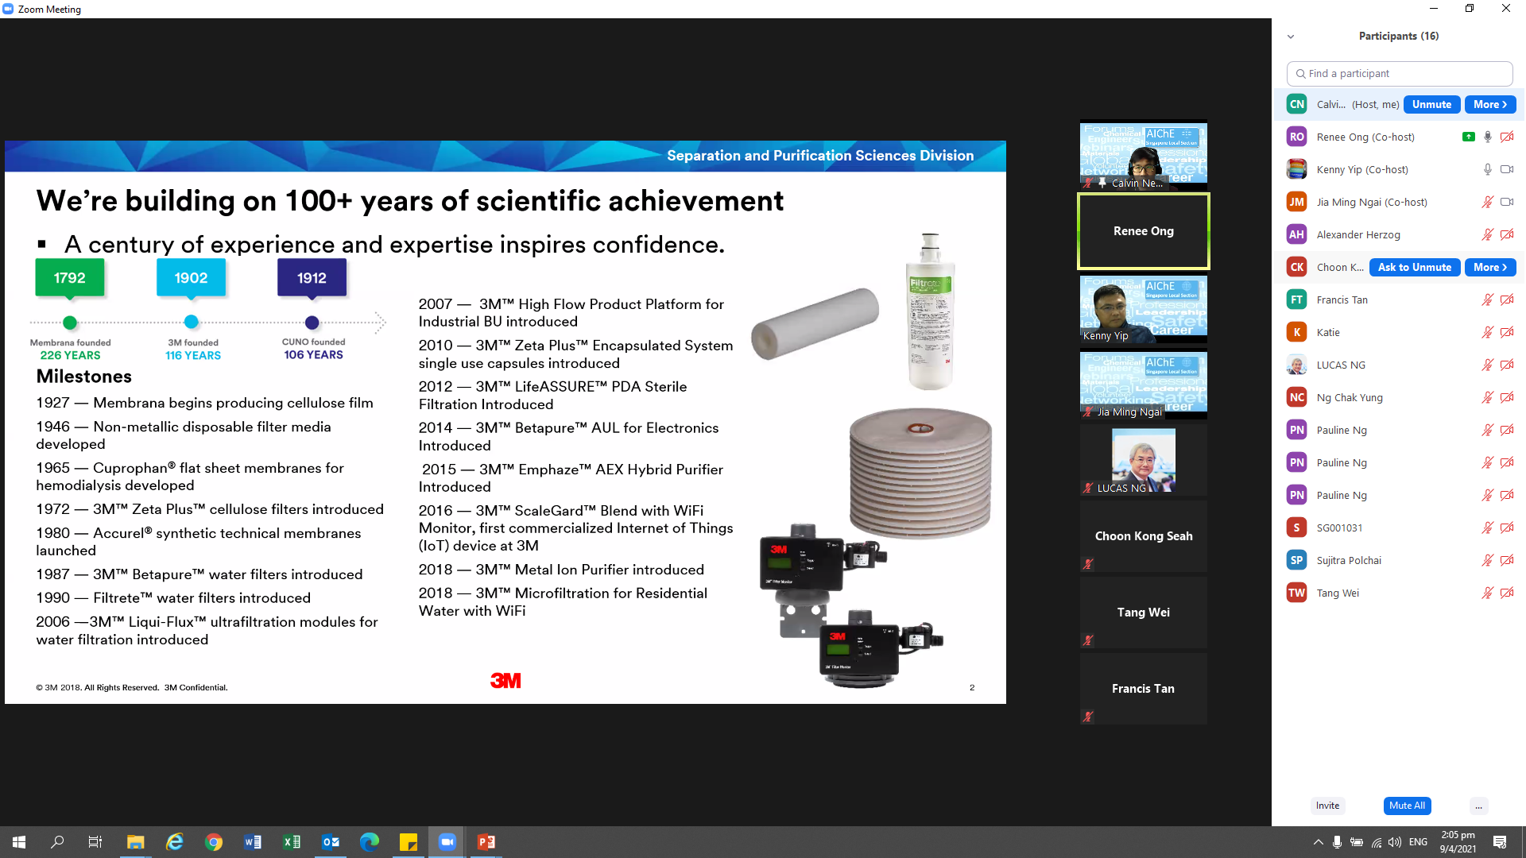
Task: Click the Windows Start button
Action: click(19, 842)
